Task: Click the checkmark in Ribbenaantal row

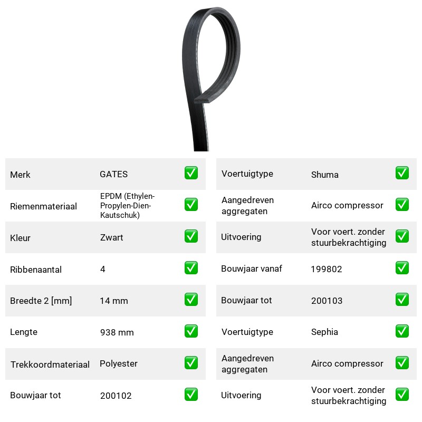Action: tap(191, 268)
